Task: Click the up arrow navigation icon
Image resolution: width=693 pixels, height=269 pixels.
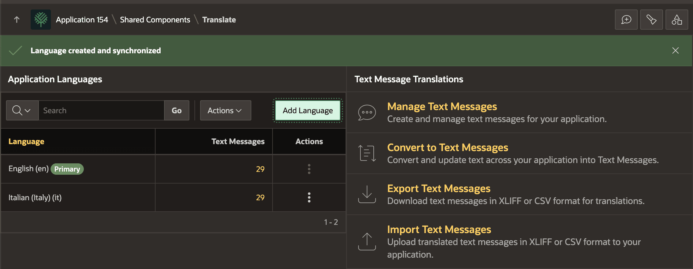Action: (x=17, y=20)
